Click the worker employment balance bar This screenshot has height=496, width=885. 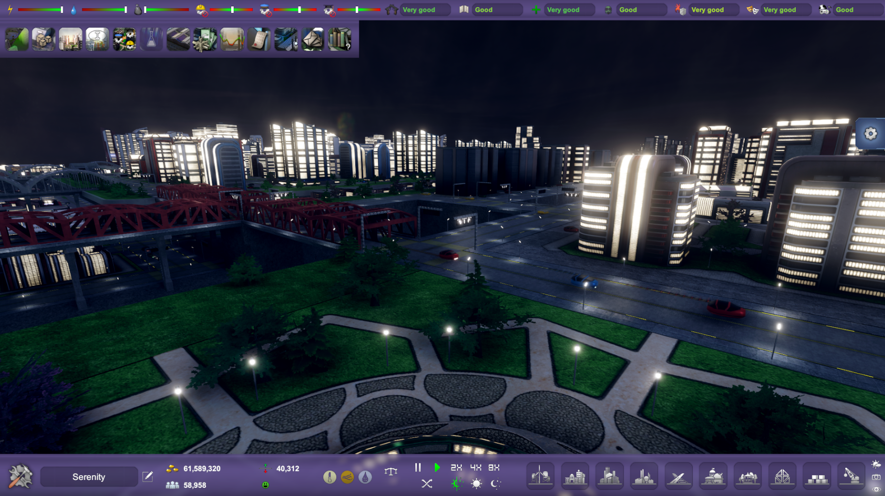pos(231,10)
